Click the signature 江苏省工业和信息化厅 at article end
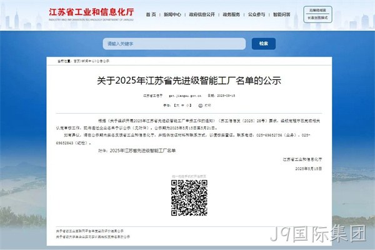This screenshot has height=250, width=375. coord(302,159)
